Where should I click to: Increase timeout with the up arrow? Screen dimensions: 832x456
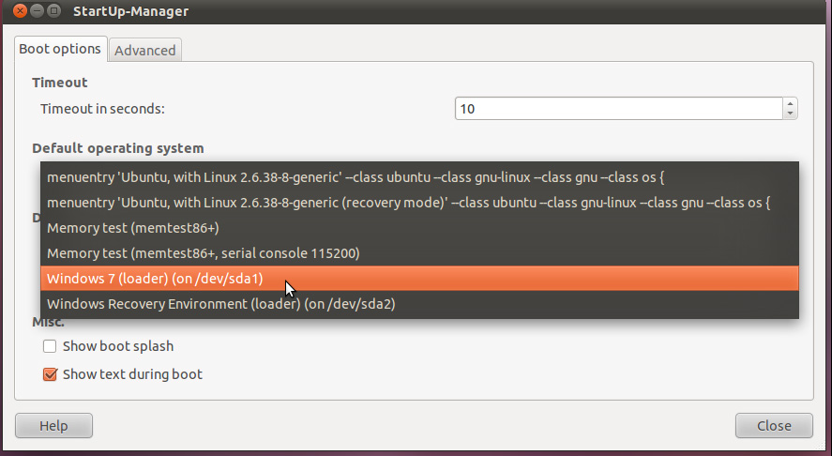(790, 103)
